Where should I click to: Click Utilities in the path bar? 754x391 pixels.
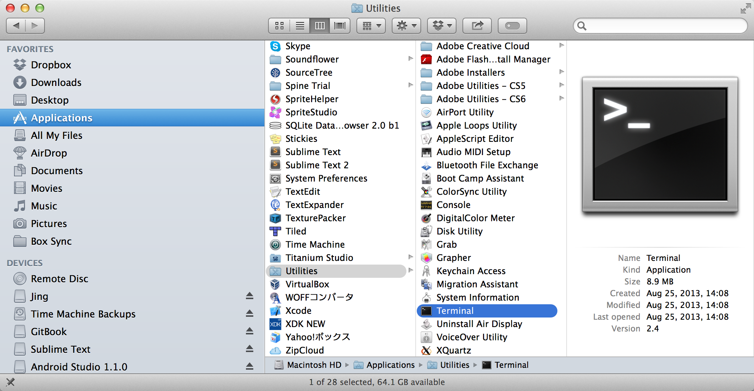click(x=448, y=365)
